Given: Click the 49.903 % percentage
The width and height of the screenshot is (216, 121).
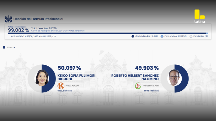Looking at the screenshot, I should [x=147, y=68].
